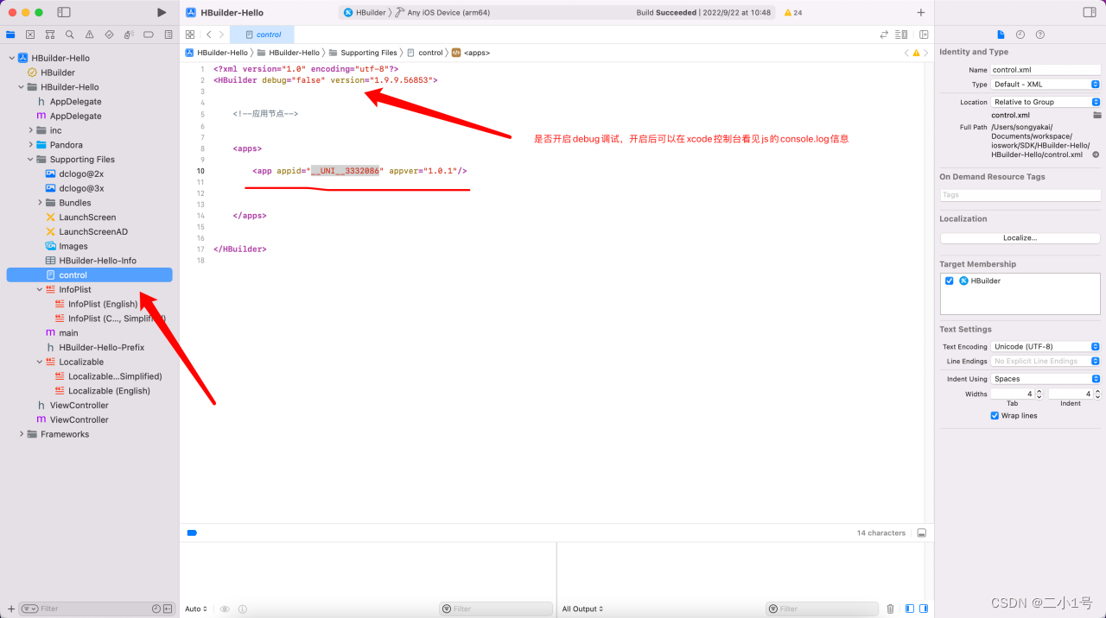Run the HBuilder scheme with the play button
The image size is (1106, 618).
162,12
